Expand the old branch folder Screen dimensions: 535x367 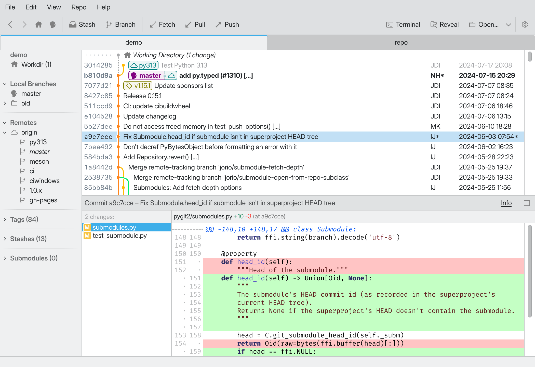pos(5,103)
